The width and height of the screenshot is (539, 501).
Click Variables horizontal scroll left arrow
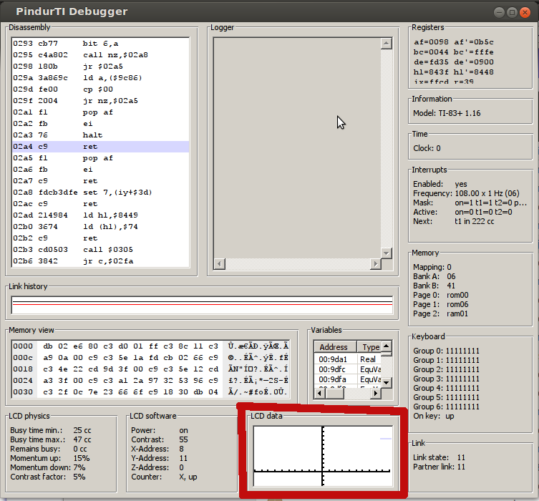pos(319,393)
